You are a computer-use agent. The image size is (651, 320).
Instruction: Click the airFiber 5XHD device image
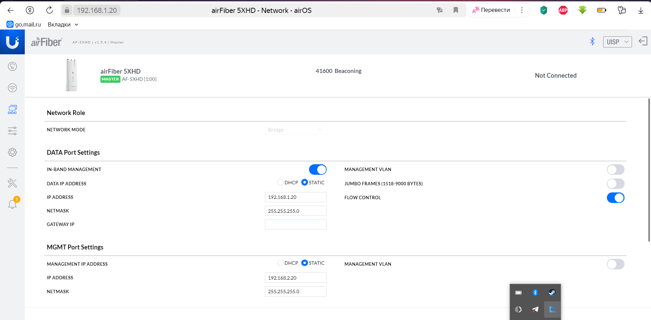72,75
